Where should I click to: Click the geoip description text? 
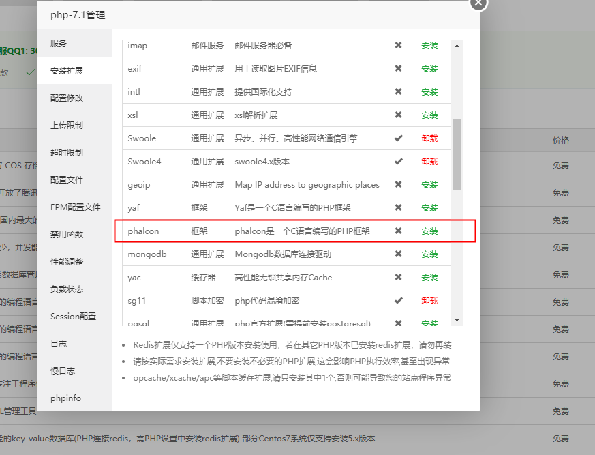tap(307, 185)
